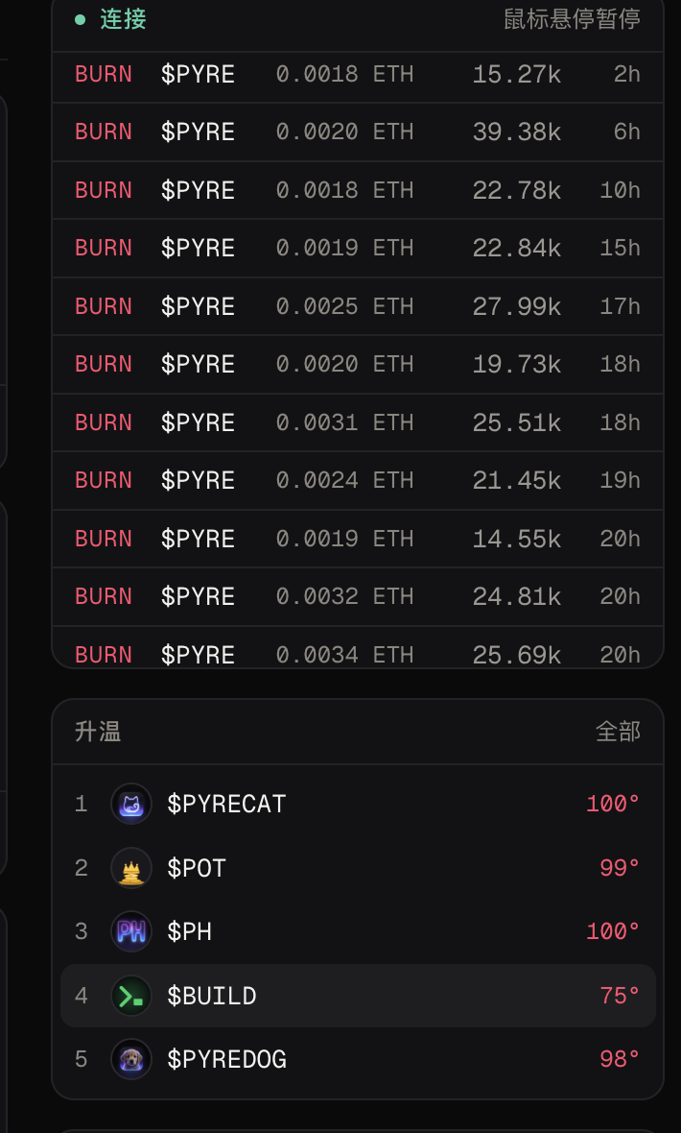Click the 100° heat value for $PH
Viewport: 681px width, 1133px height.
(x=613, y=931)
